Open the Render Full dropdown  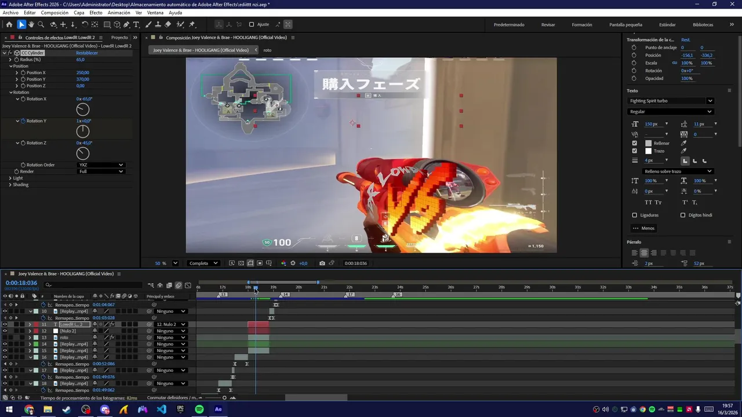tap(101, 171)
